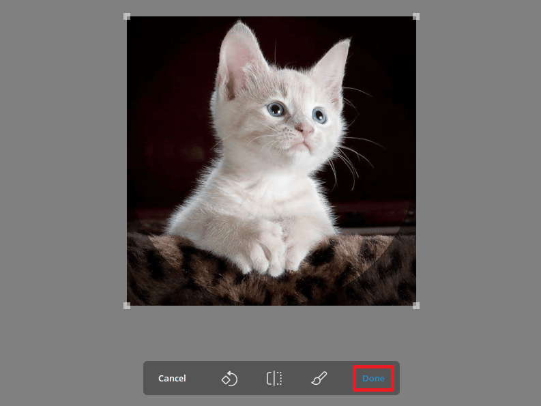Click the rotate image icon
The width and height of the screenshot is (541, 406).
pyautogui.click(x=229, y=378)
